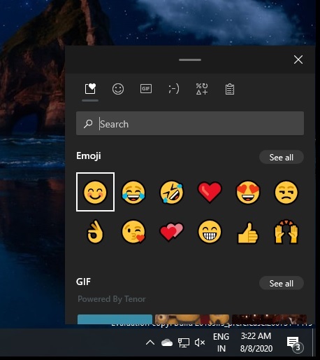This screenshot has height=360, width=320.
Task: Insert the smiling blushing face emoji
Action: (x=95, y=192)
